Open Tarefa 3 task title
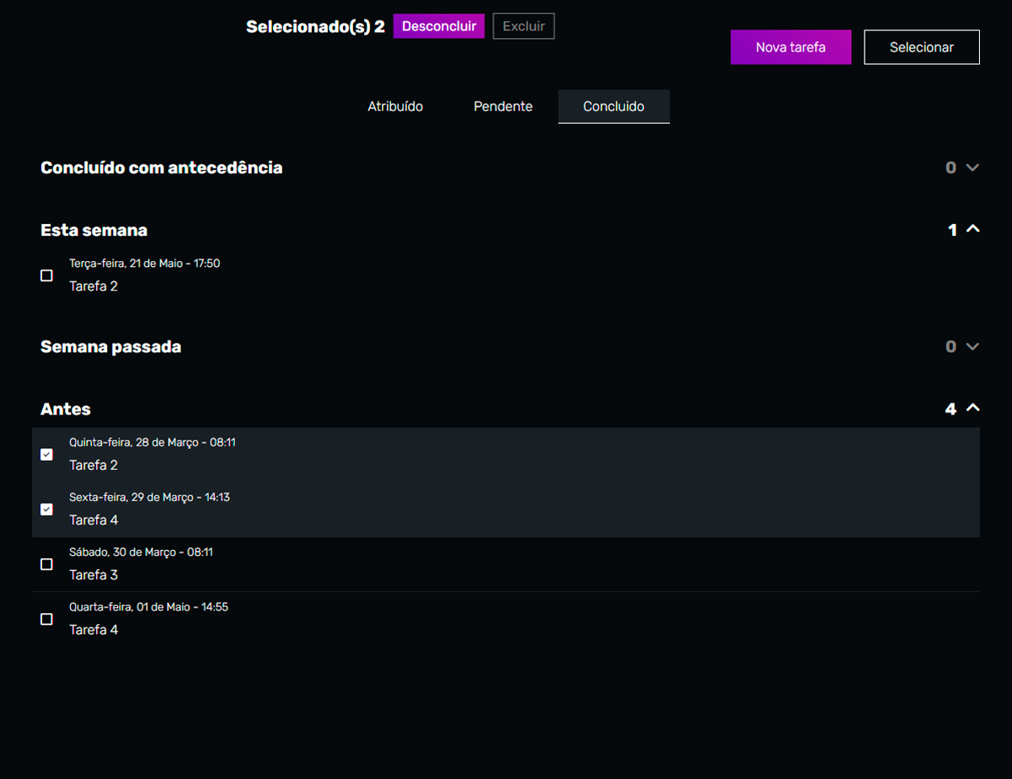The height and width of the screenshot is (779, 1012). click(x=94, y=575)
